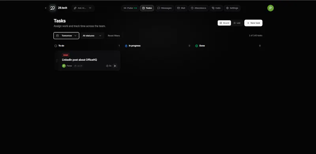Click the 29 logo icon
Image resolution: width=316 pixels, height=154 pixels.
(x=53, y=8)
